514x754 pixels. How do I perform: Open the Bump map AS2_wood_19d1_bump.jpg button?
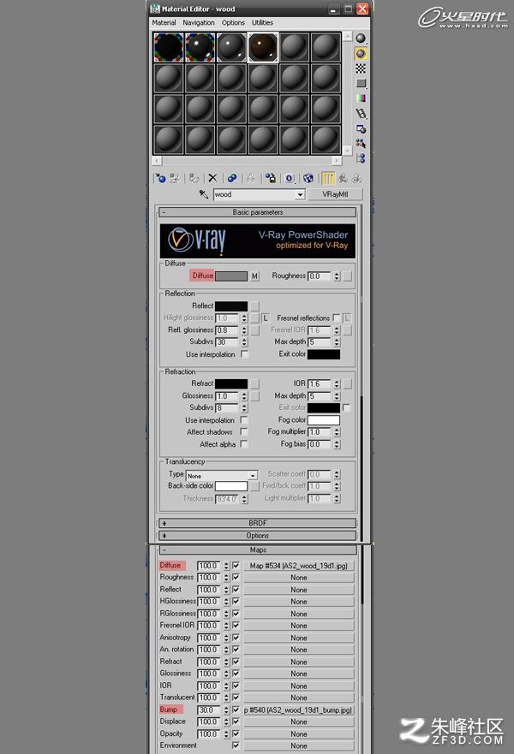[x=298, y=709]
